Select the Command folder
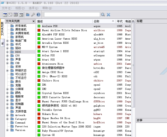 point(18,123)
